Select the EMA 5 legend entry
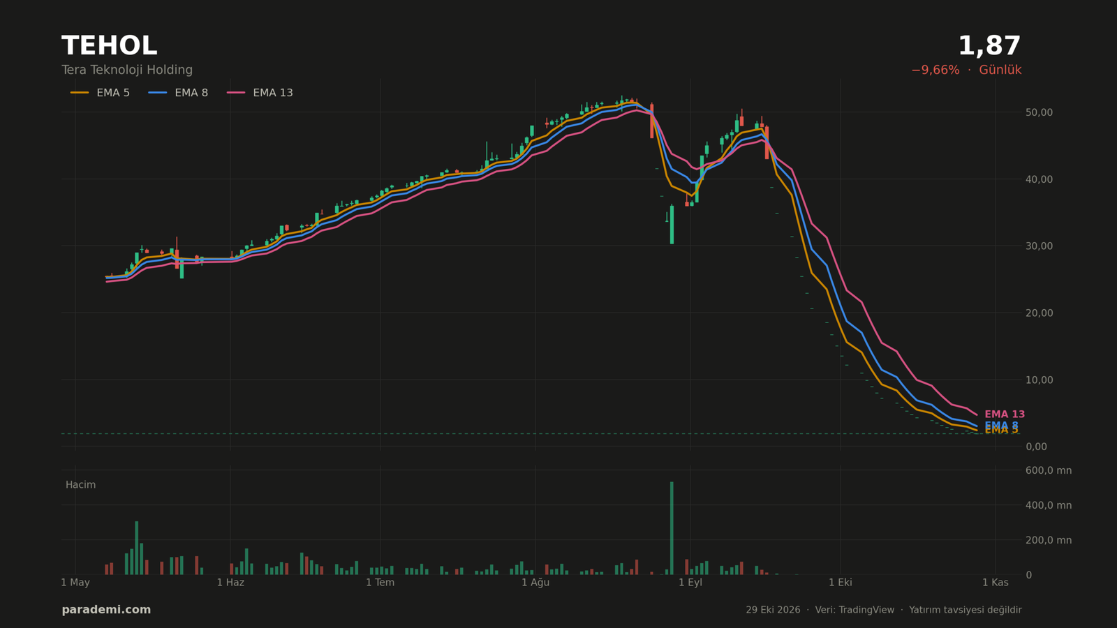1117x628 pixels. (x=100, y=93)
